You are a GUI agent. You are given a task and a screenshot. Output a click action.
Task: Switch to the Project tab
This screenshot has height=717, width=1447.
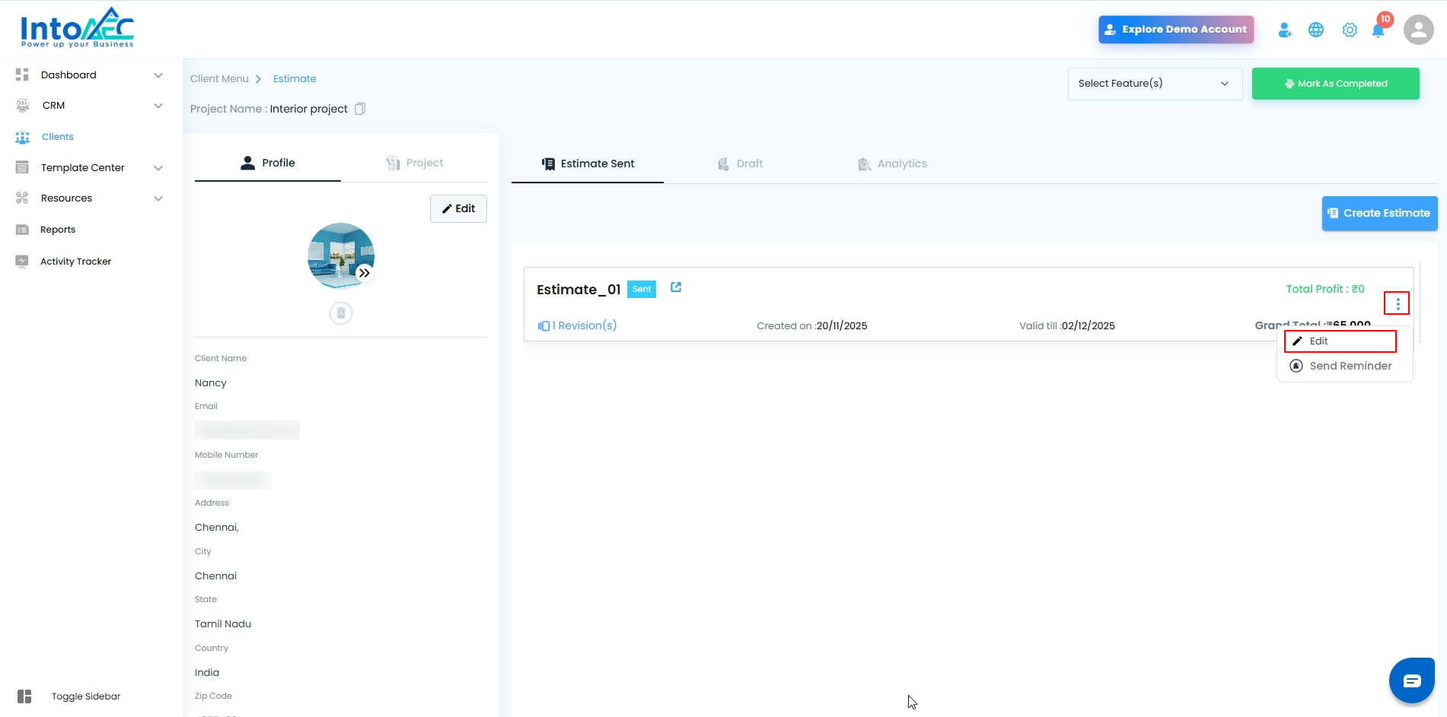click(x=414, y=163)
